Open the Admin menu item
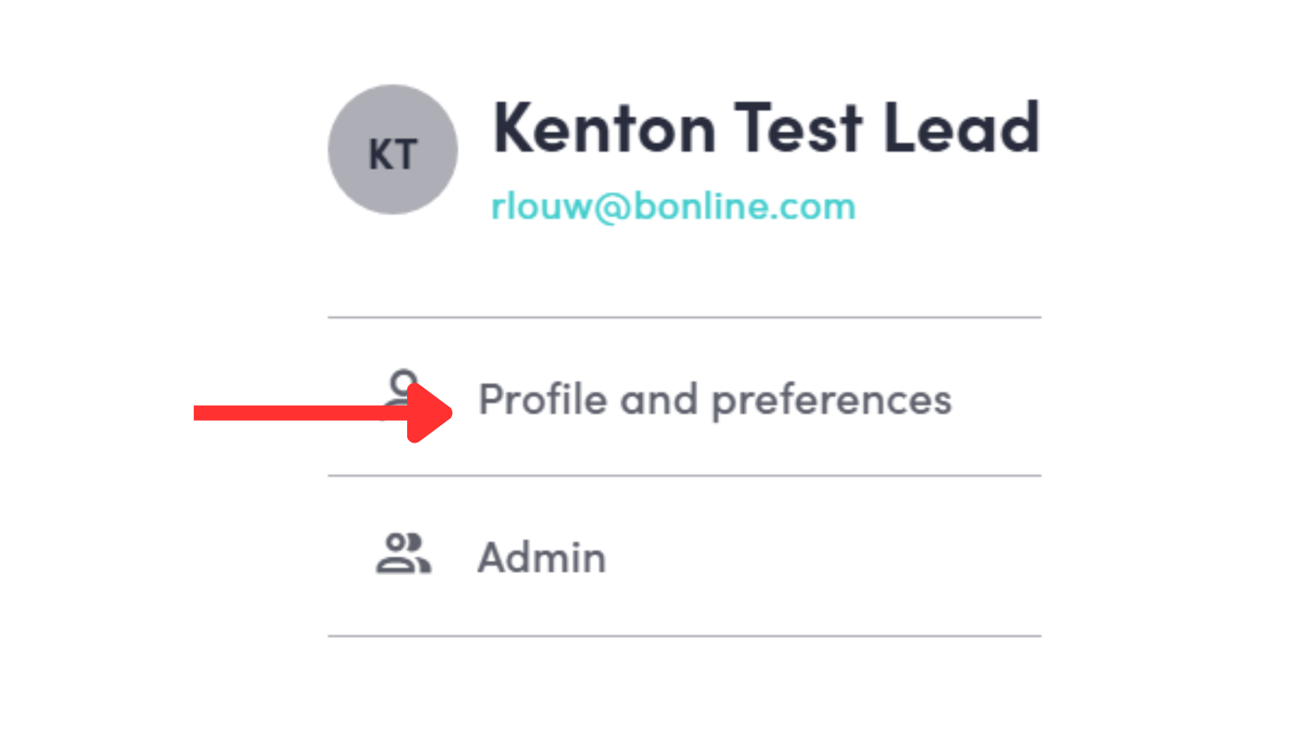Screen dimensions: 1316x740 click(541, 557)
